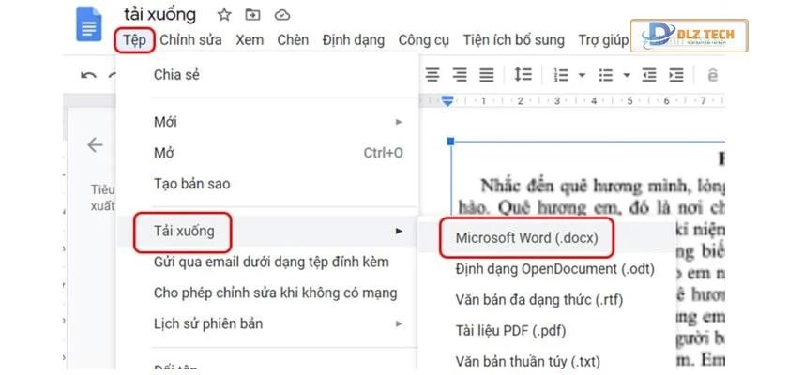Click the blue indent marker on ruler
The image size is (788, 375).
[448, 100]
